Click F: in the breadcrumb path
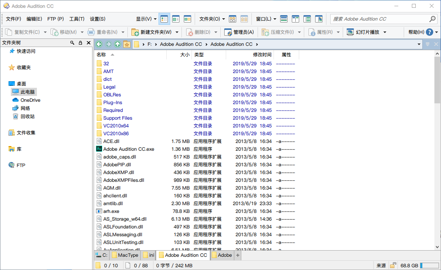This screenshot has height=270, width=441. pyautogui.click(x=150, y=44)
